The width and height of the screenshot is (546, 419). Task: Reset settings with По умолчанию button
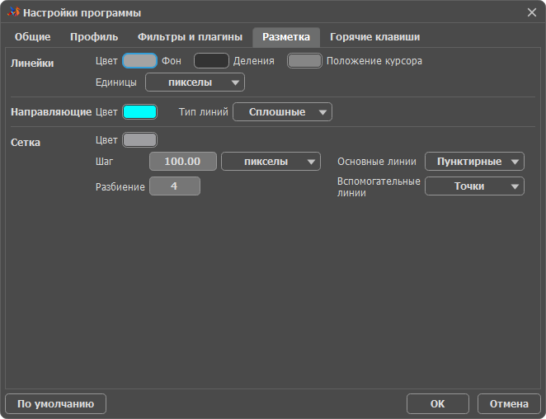56,404
